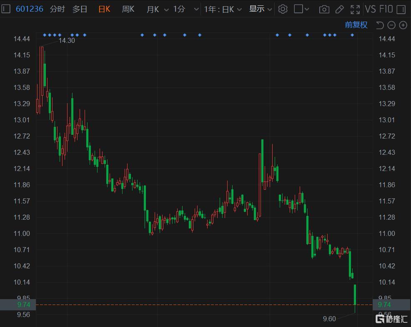Open the 显示 display options dropdown
411x327 pixels.
point(260,9)
